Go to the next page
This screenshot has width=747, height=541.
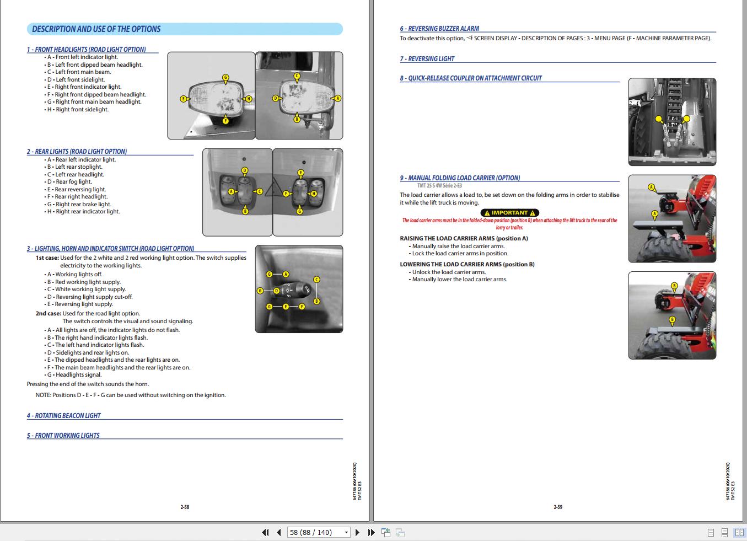pos(357,532)
